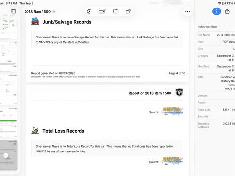Screen dimensions: 235x176
Task: Click the Created row label
Action: [203, 56]
